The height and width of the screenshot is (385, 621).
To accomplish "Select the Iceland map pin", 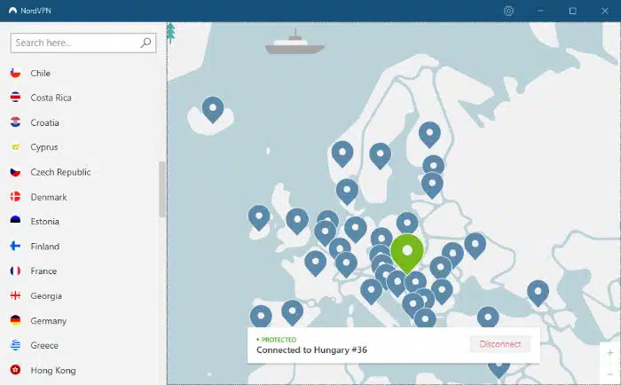I will tap(213, 109).
